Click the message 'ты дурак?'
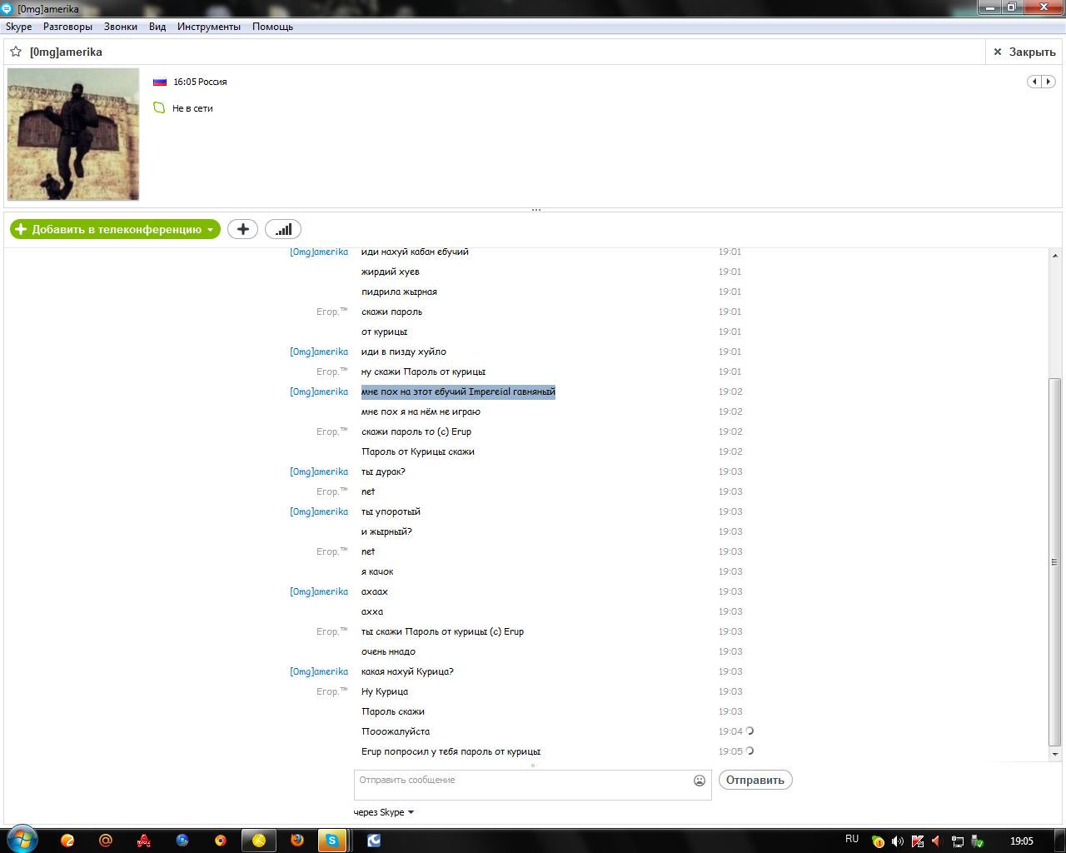The image size is (1066, 853). [383, 471]
